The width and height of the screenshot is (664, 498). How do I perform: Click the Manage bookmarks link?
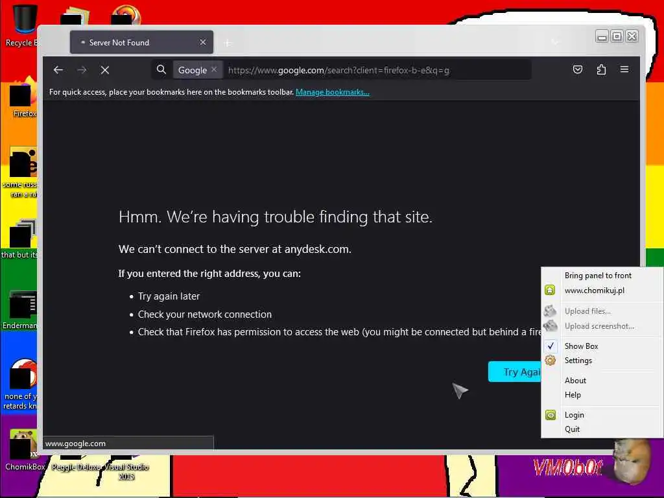pyautogui.click(x=333, y=92)
